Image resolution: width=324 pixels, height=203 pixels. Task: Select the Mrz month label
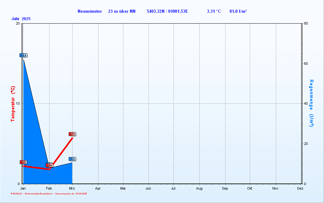tap(72, 188)
